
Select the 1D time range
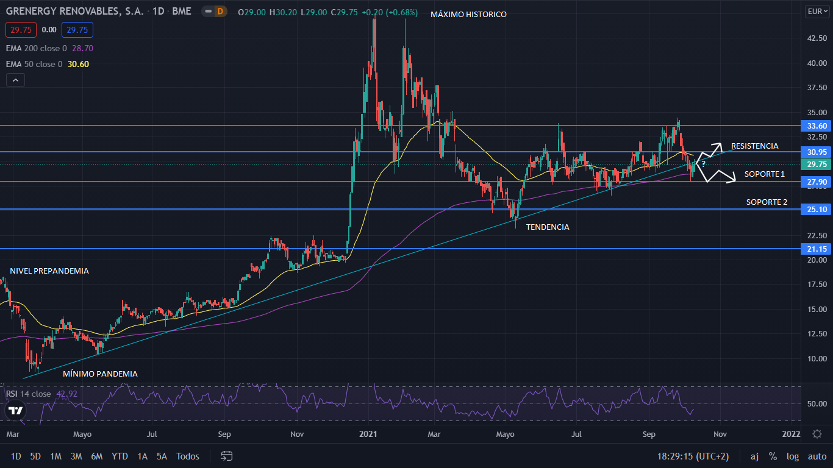pos(16,456)
